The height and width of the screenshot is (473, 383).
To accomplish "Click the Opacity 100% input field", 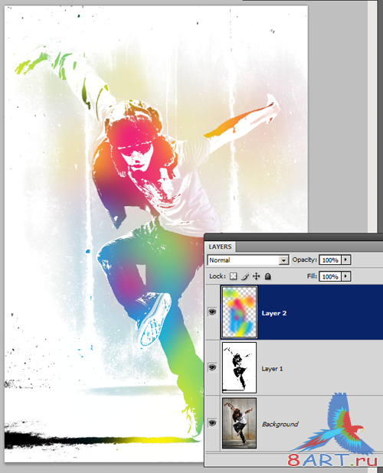I will (330, 260).
